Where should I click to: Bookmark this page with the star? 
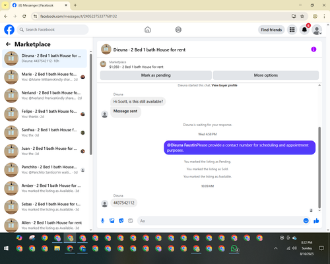(x=302, y=16)
